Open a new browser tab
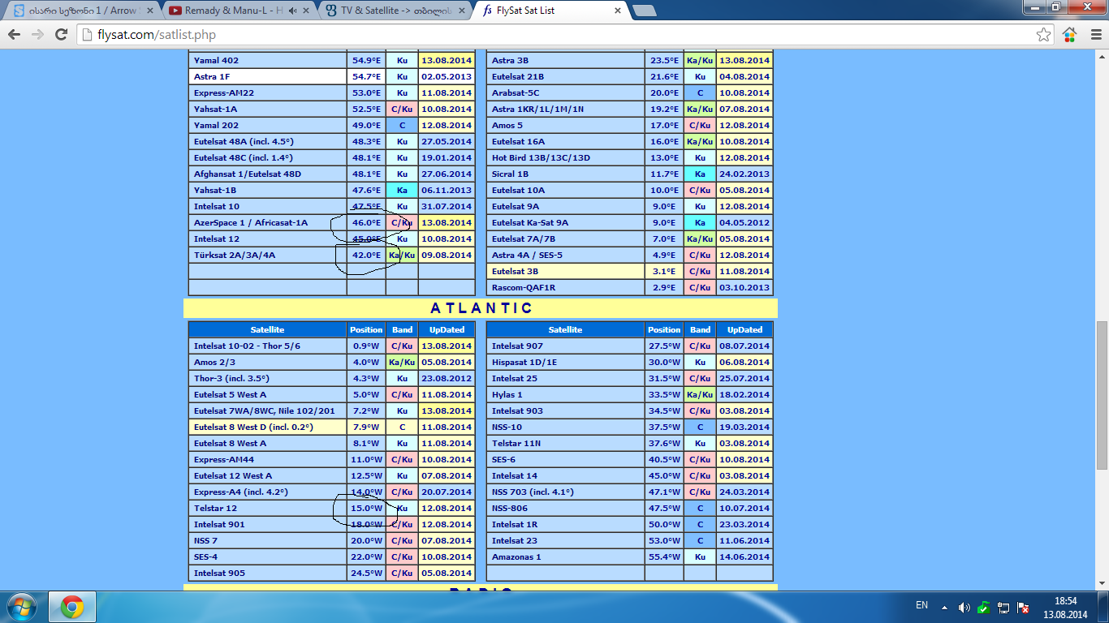Image resolution: width=1109 pixels, height=623 pixels. pos(644,11)
